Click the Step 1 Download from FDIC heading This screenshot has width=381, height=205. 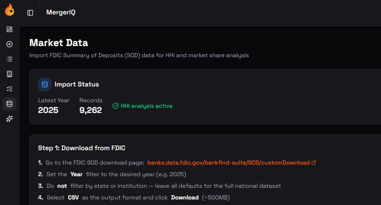(82, 148)
